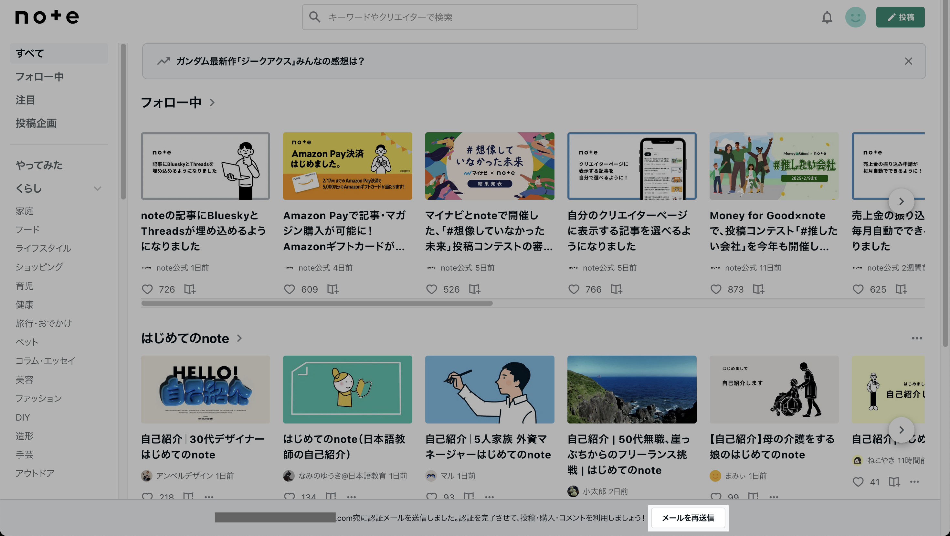Open the アウトドア subcategory
This screenshot has height=536, width=950.
35,473
